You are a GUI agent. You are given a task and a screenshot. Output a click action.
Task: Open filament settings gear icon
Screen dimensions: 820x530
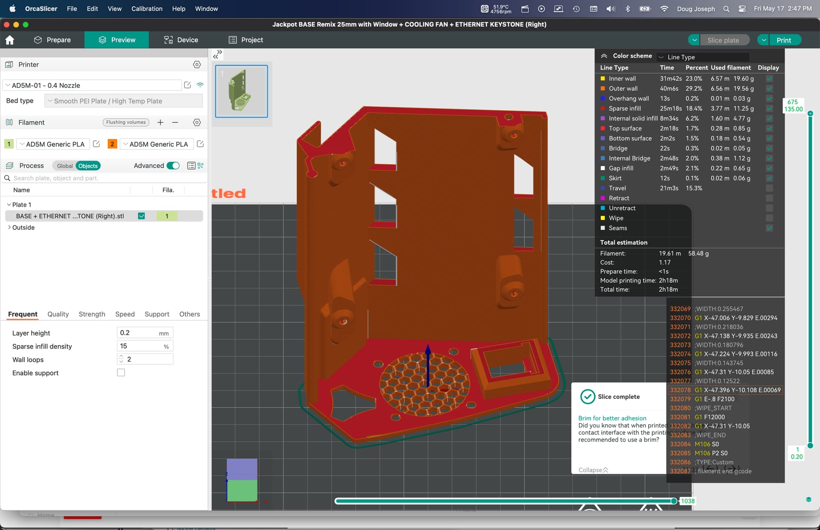197,123
